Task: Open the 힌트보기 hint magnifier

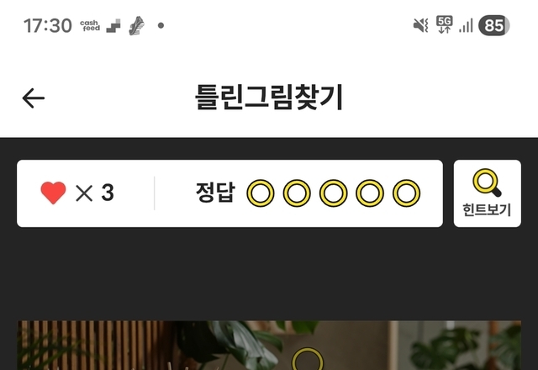Action: (x=488, y=193)
